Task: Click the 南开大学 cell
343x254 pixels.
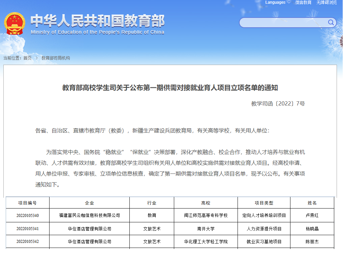Action: (x=206, y=229)
